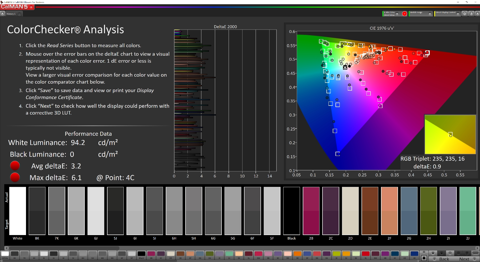This screenshot has width=480, height=262.
Task: Select the Black swatch in bottom strip
Action: pyautogui.click(x=141, y=254)
